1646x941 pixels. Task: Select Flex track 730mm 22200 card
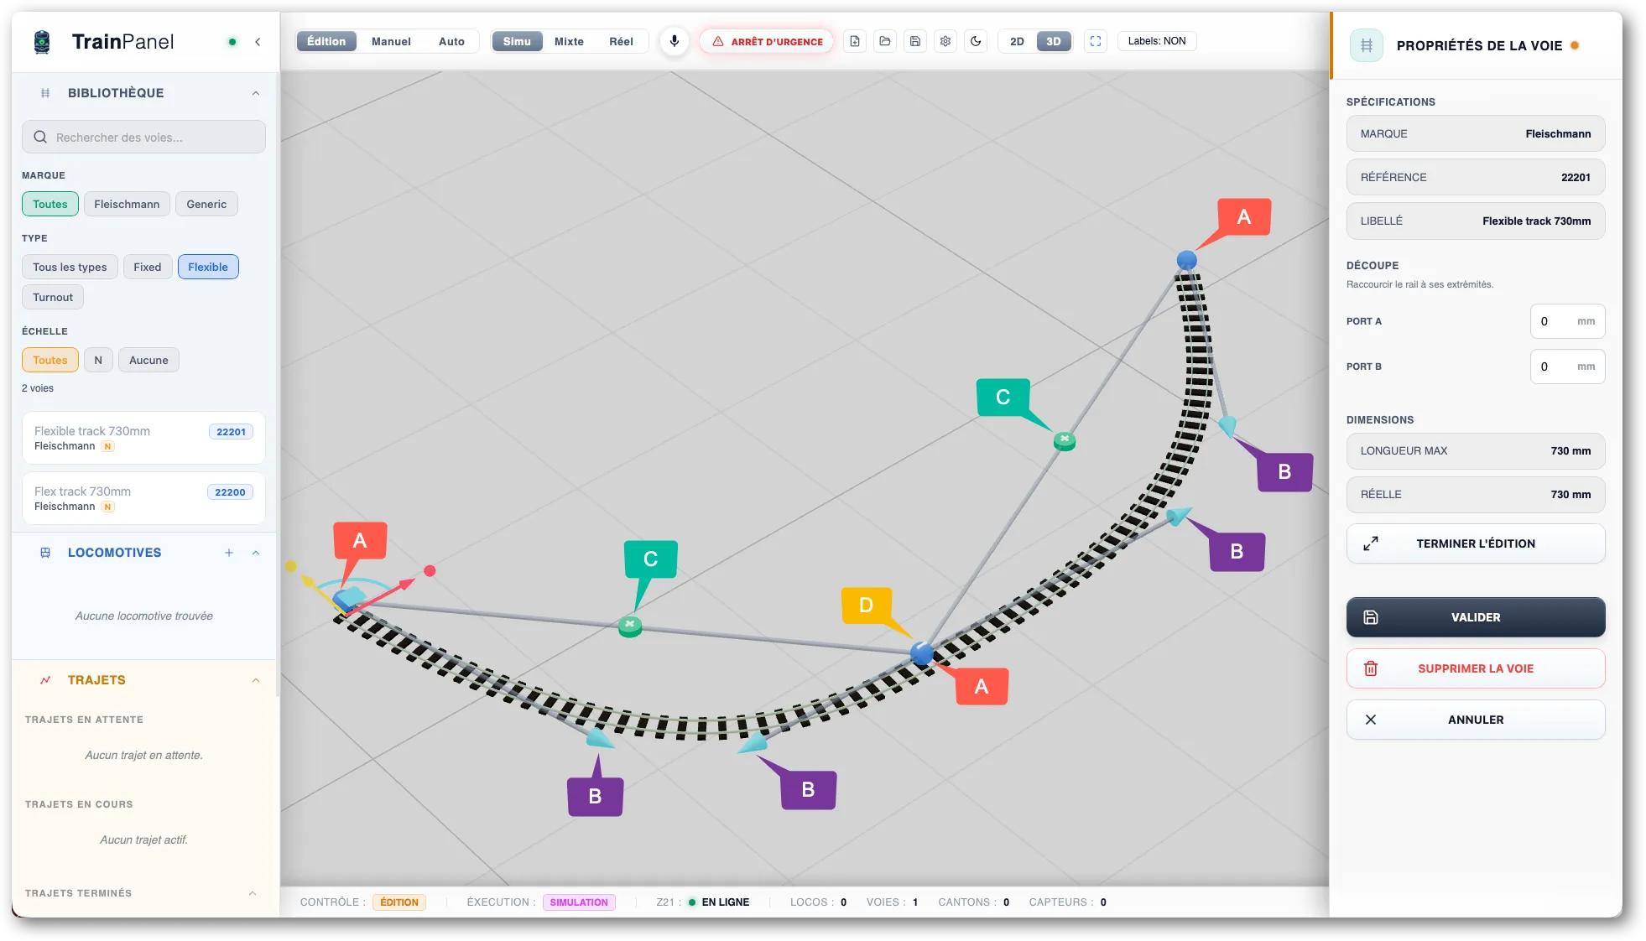(143, 498)
